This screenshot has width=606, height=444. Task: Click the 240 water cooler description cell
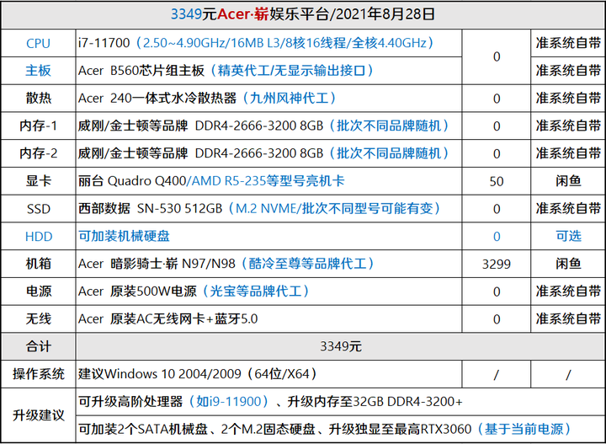pos(268,99)
